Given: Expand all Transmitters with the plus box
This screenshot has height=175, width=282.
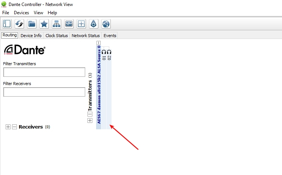Looking at the screenshot, I should click(x=90, y=120).
